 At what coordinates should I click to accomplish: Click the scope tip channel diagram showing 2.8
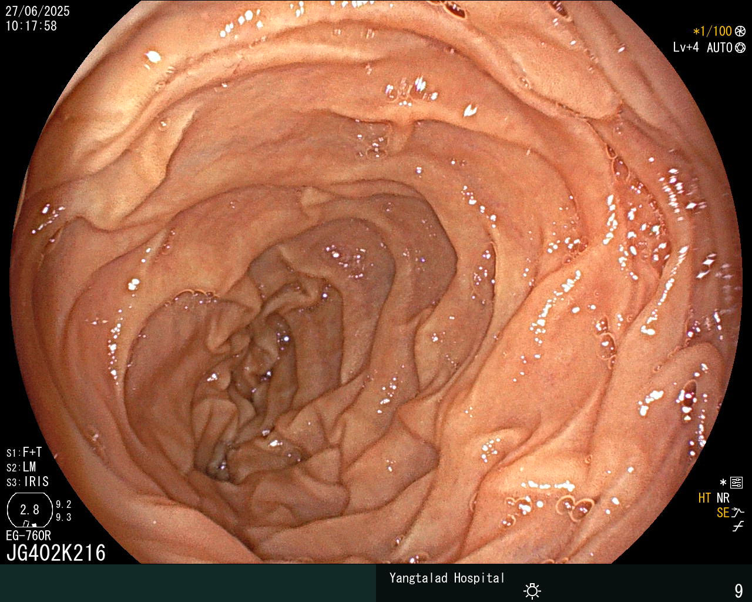coord(29,510)
